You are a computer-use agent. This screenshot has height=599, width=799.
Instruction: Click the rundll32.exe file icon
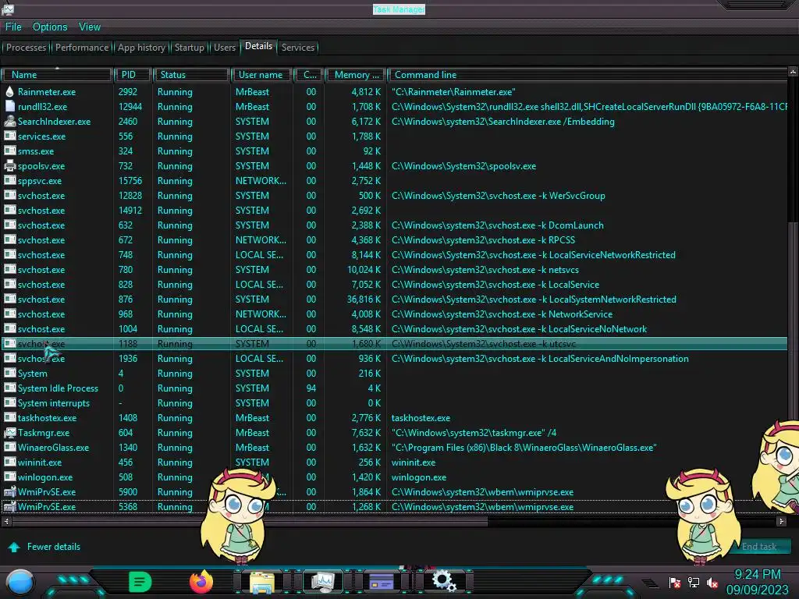[9, 106]
